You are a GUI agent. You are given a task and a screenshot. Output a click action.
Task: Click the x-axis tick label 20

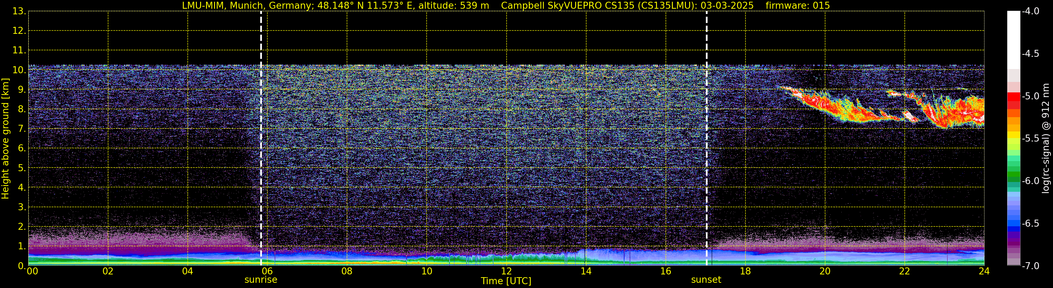[x=825, y=272]
